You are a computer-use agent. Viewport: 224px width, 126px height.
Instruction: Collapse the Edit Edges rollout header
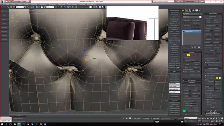[191, 83]
